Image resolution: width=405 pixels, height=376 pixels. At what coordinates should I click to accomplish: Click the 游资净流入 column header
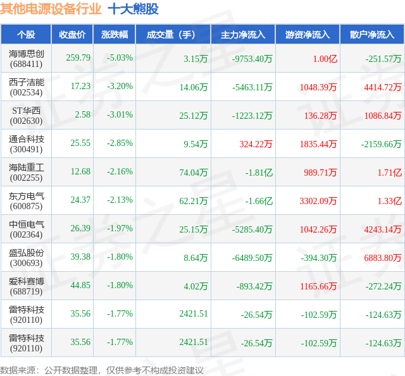coord(308,34)
